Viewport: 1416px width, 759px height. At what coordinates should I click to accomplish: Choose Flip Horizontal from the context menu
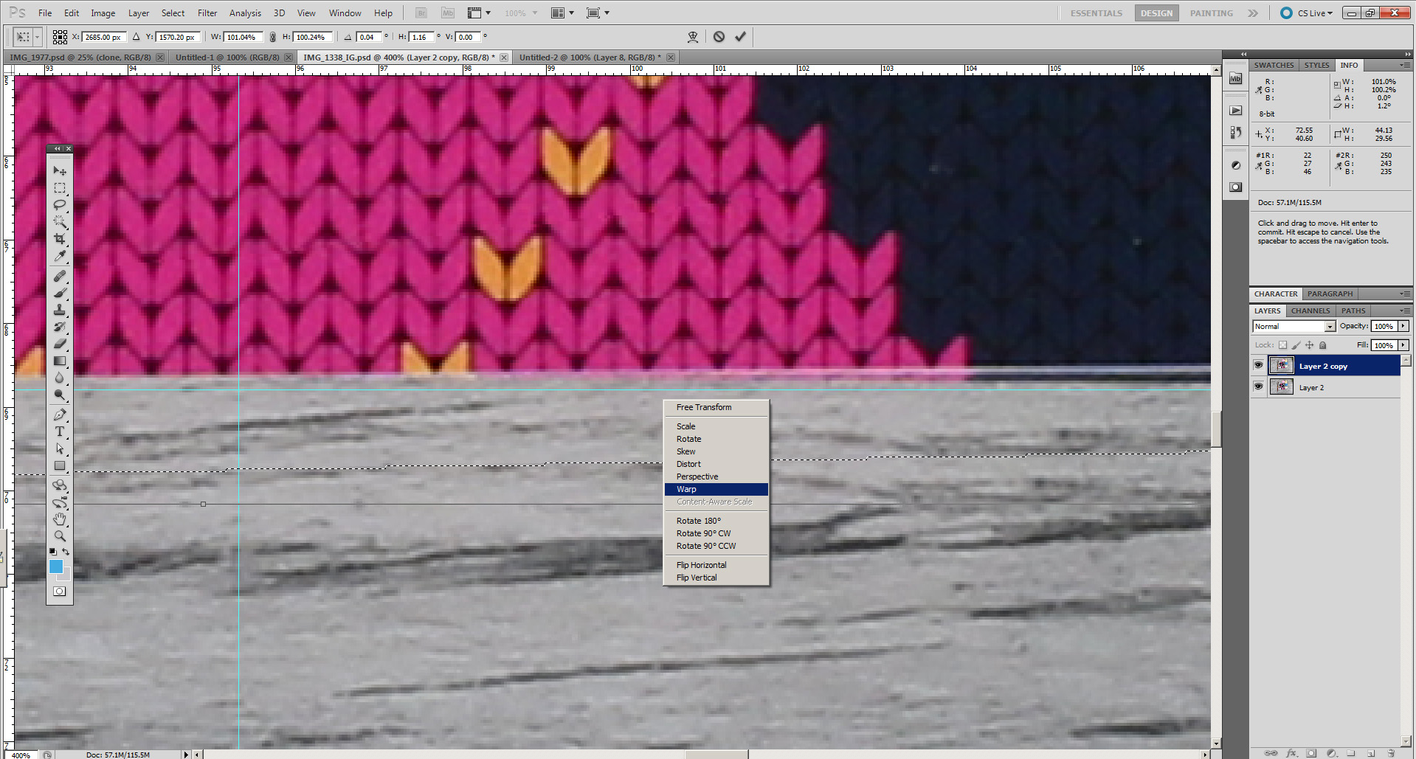[x=716, y=565]
